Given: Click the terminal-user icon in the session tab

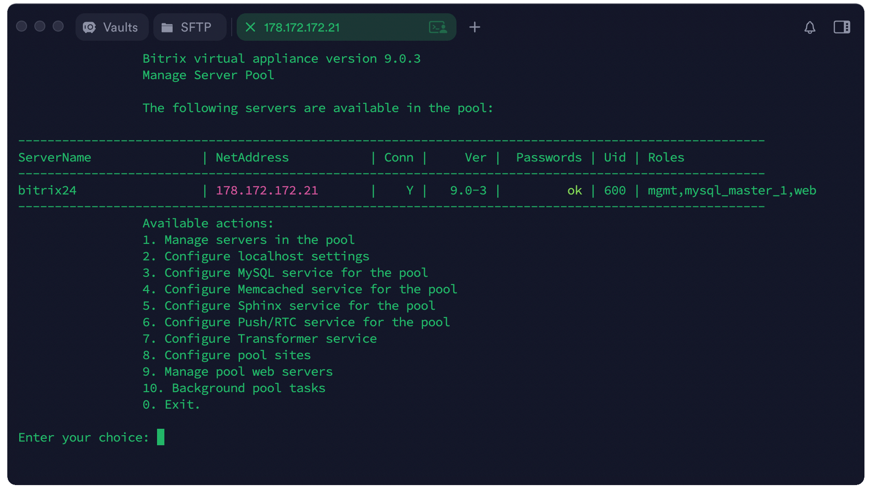Looking at the screenshot, I should pos(438,27).
